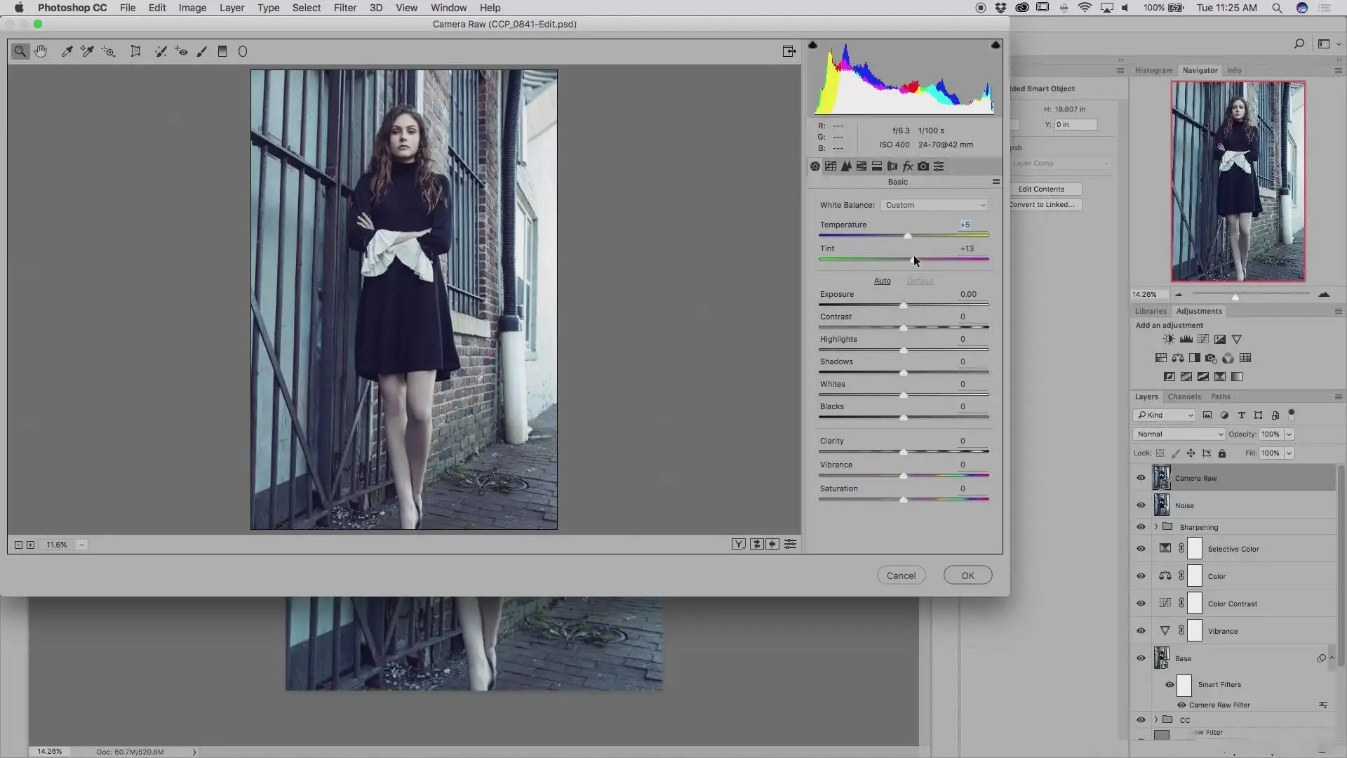Select the Hand tool in Camera Raw

[x=41, y=51]
